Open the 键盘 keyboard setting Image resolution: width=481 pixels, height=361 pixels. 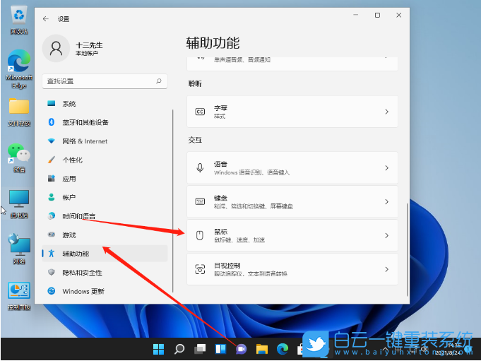[292, 201]
